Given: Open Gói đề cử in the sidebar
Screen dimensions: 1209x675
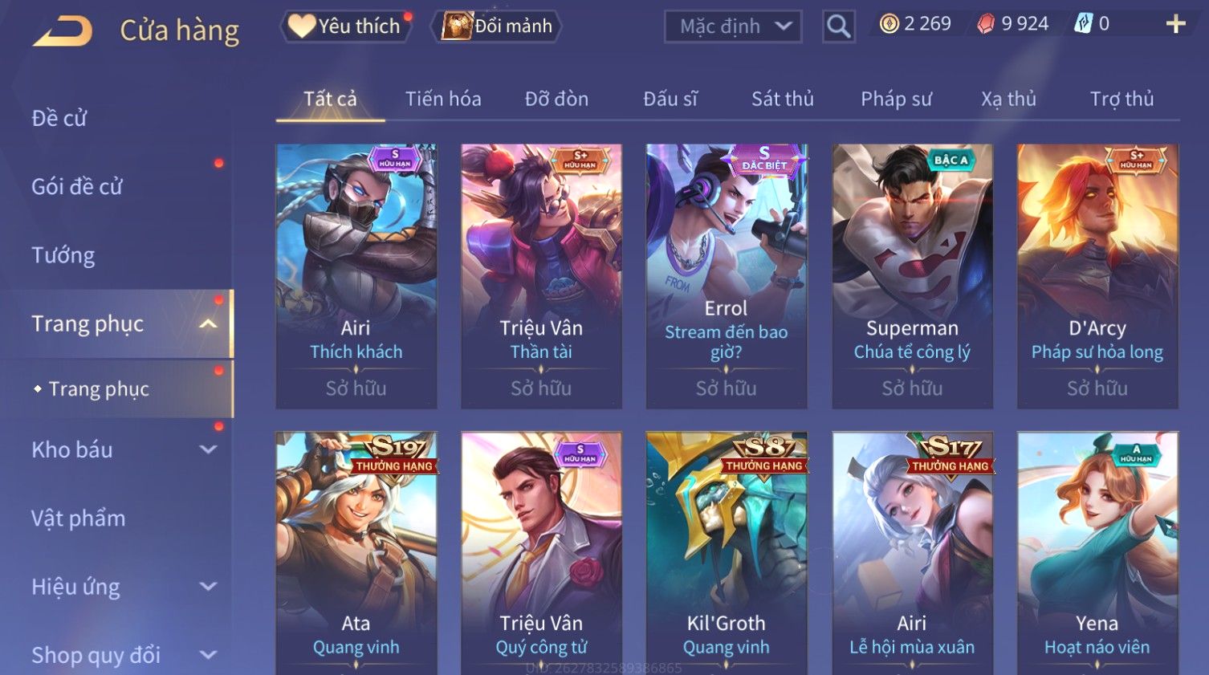Looking at the screenshot, I should click(77, 186).
